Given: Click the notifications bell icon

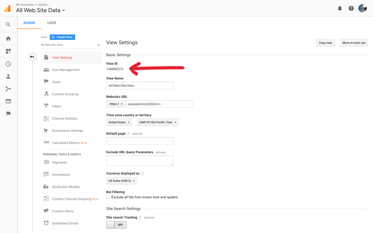Looking at the screenshot, I should coord(340,9).
